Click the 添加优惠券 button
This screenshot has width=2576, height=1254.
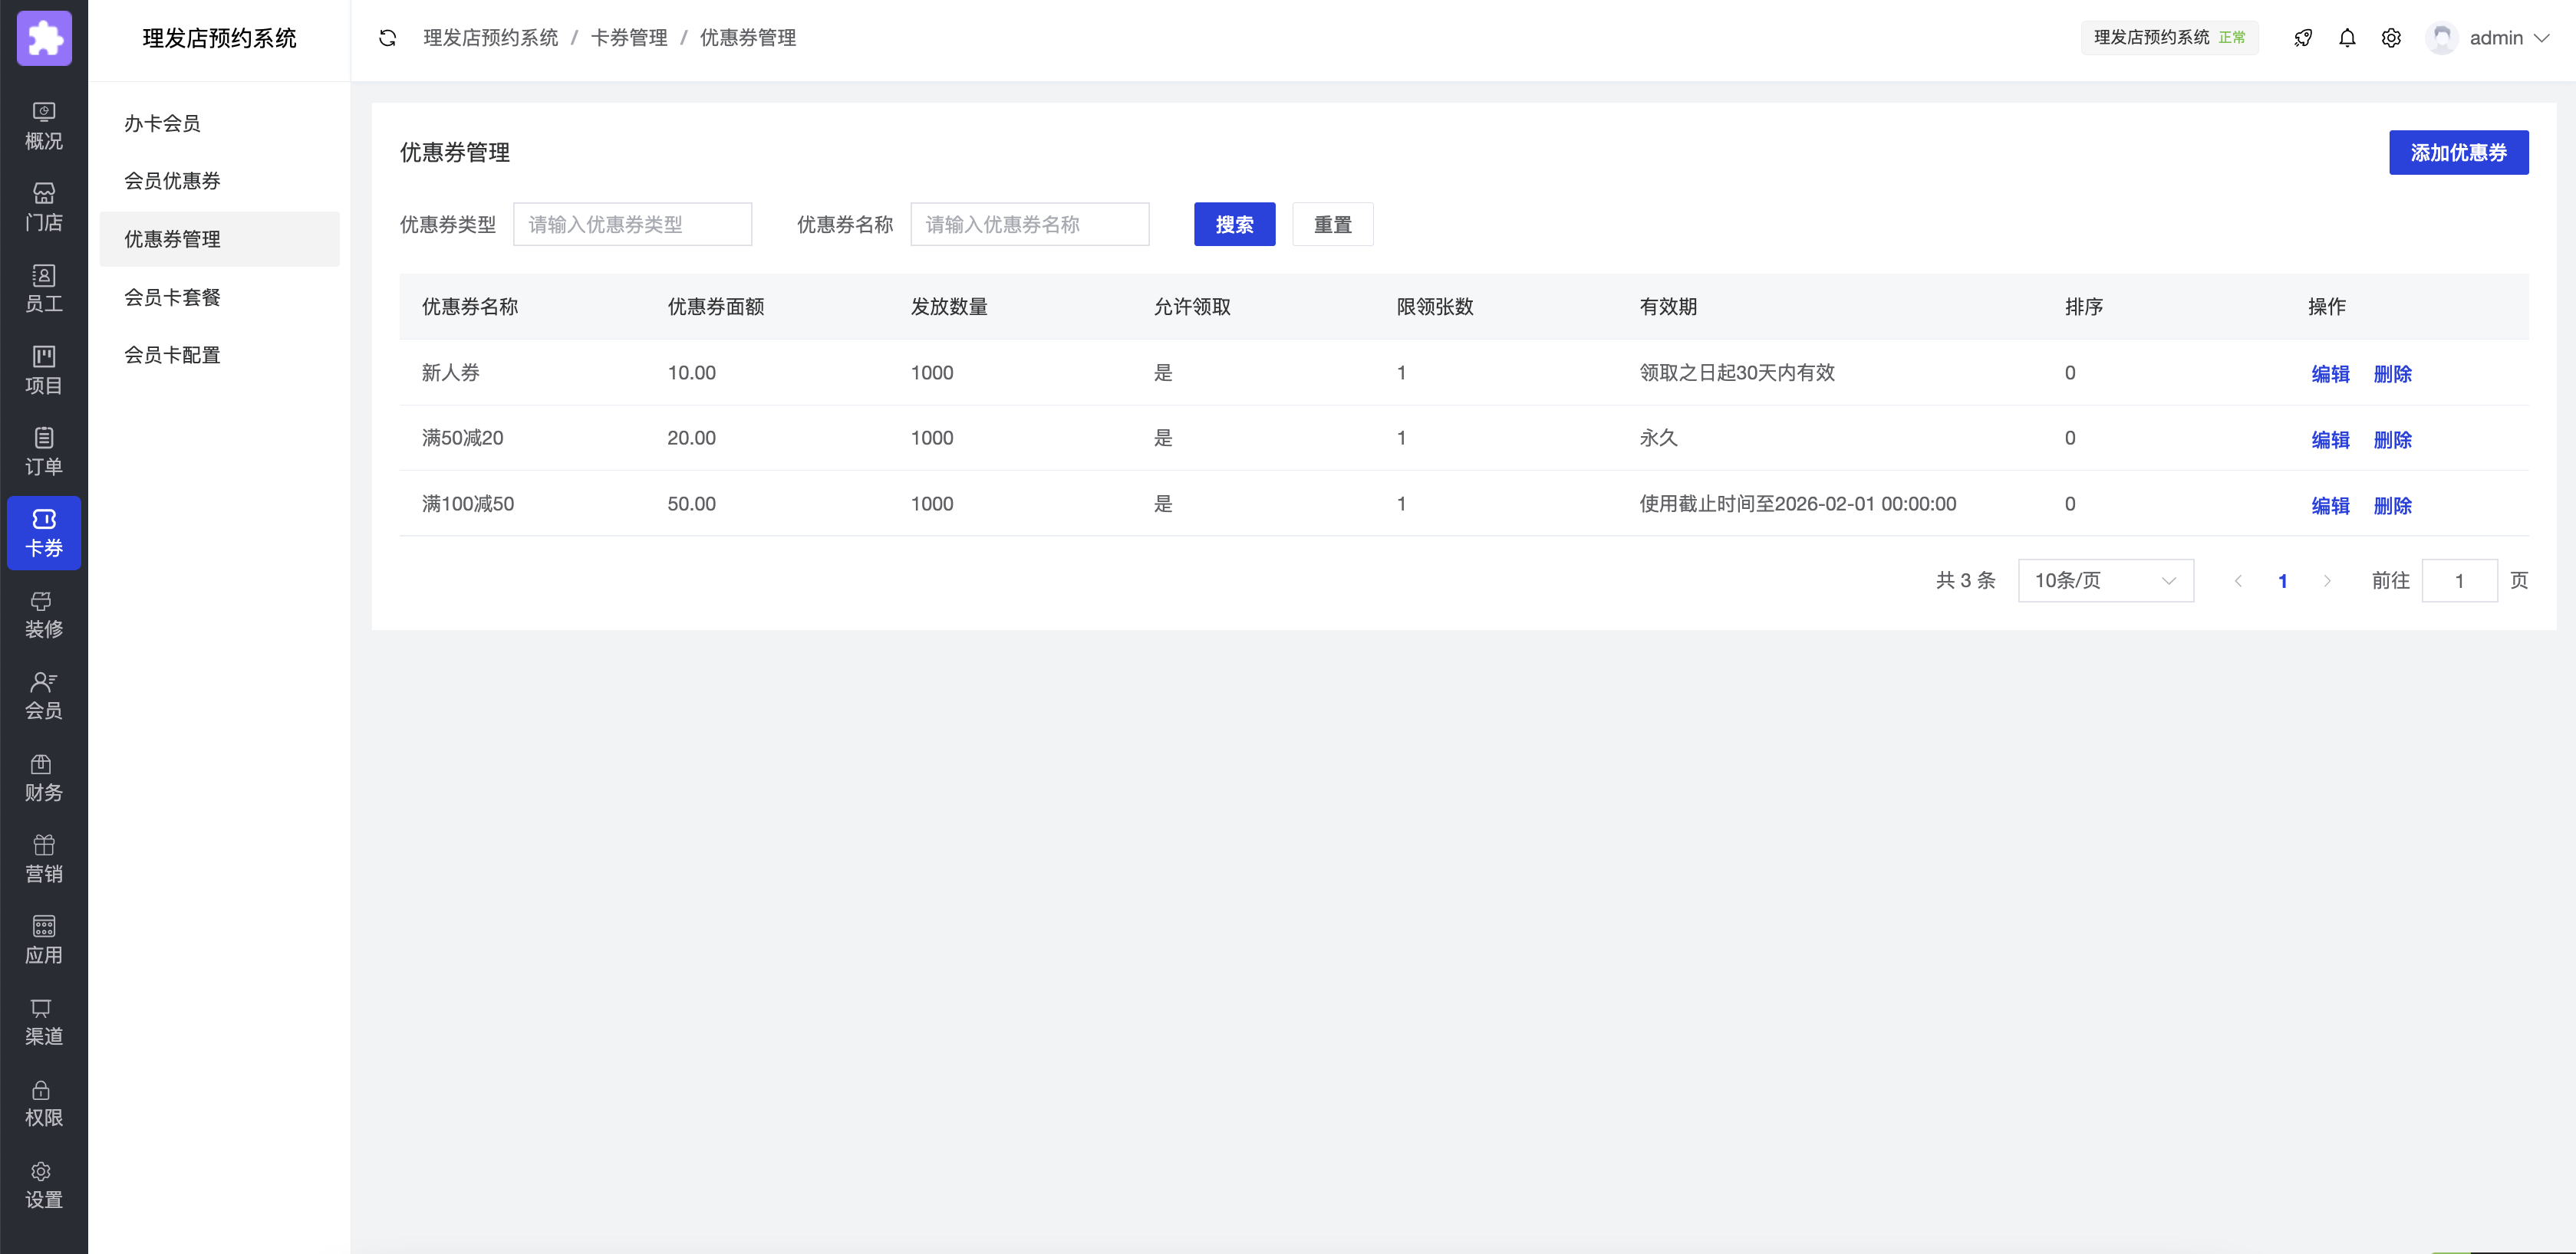click(2459, 152)
